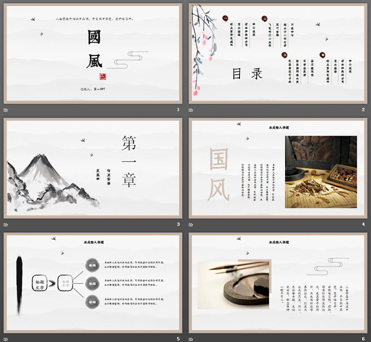
Task: Click slide number 5 label
Action: (178, 339)
